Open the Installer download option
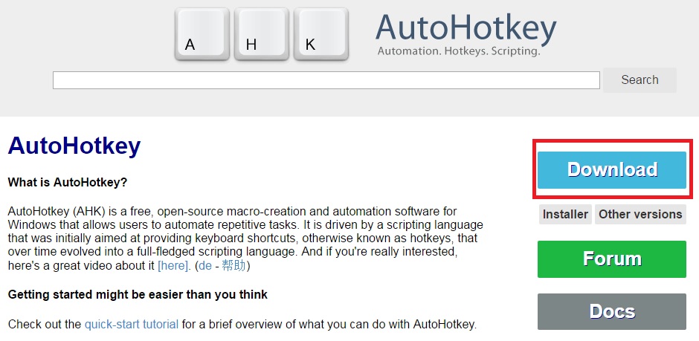 (x=565, y=214)
